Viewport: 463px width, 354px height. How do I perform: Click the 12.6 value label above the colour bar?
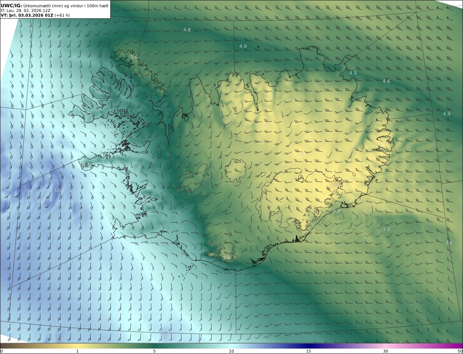[59, 339]
